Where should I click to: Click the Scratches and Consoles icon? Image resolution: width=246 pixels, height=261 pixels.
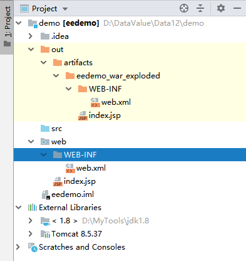(x=33, y=247)
